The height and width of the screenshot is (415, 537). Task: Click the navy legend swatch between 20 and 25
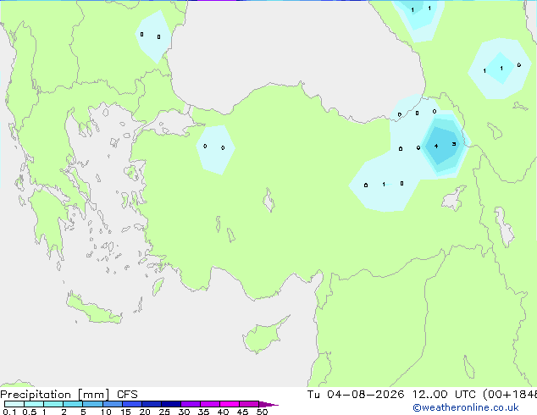[152, 404]
